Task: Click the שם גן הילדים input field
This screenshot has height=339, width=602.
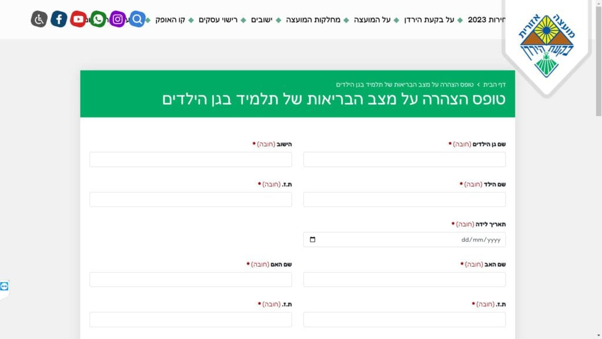Action: (x=404, y=159)
